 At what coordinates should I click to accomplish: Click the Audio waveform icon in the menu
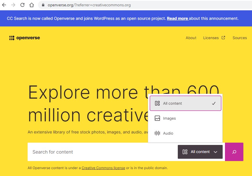click(x=157, y=133)
